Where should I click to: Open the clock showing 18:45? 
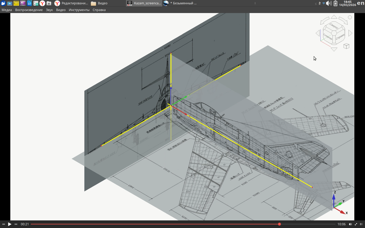pos(347,3)
